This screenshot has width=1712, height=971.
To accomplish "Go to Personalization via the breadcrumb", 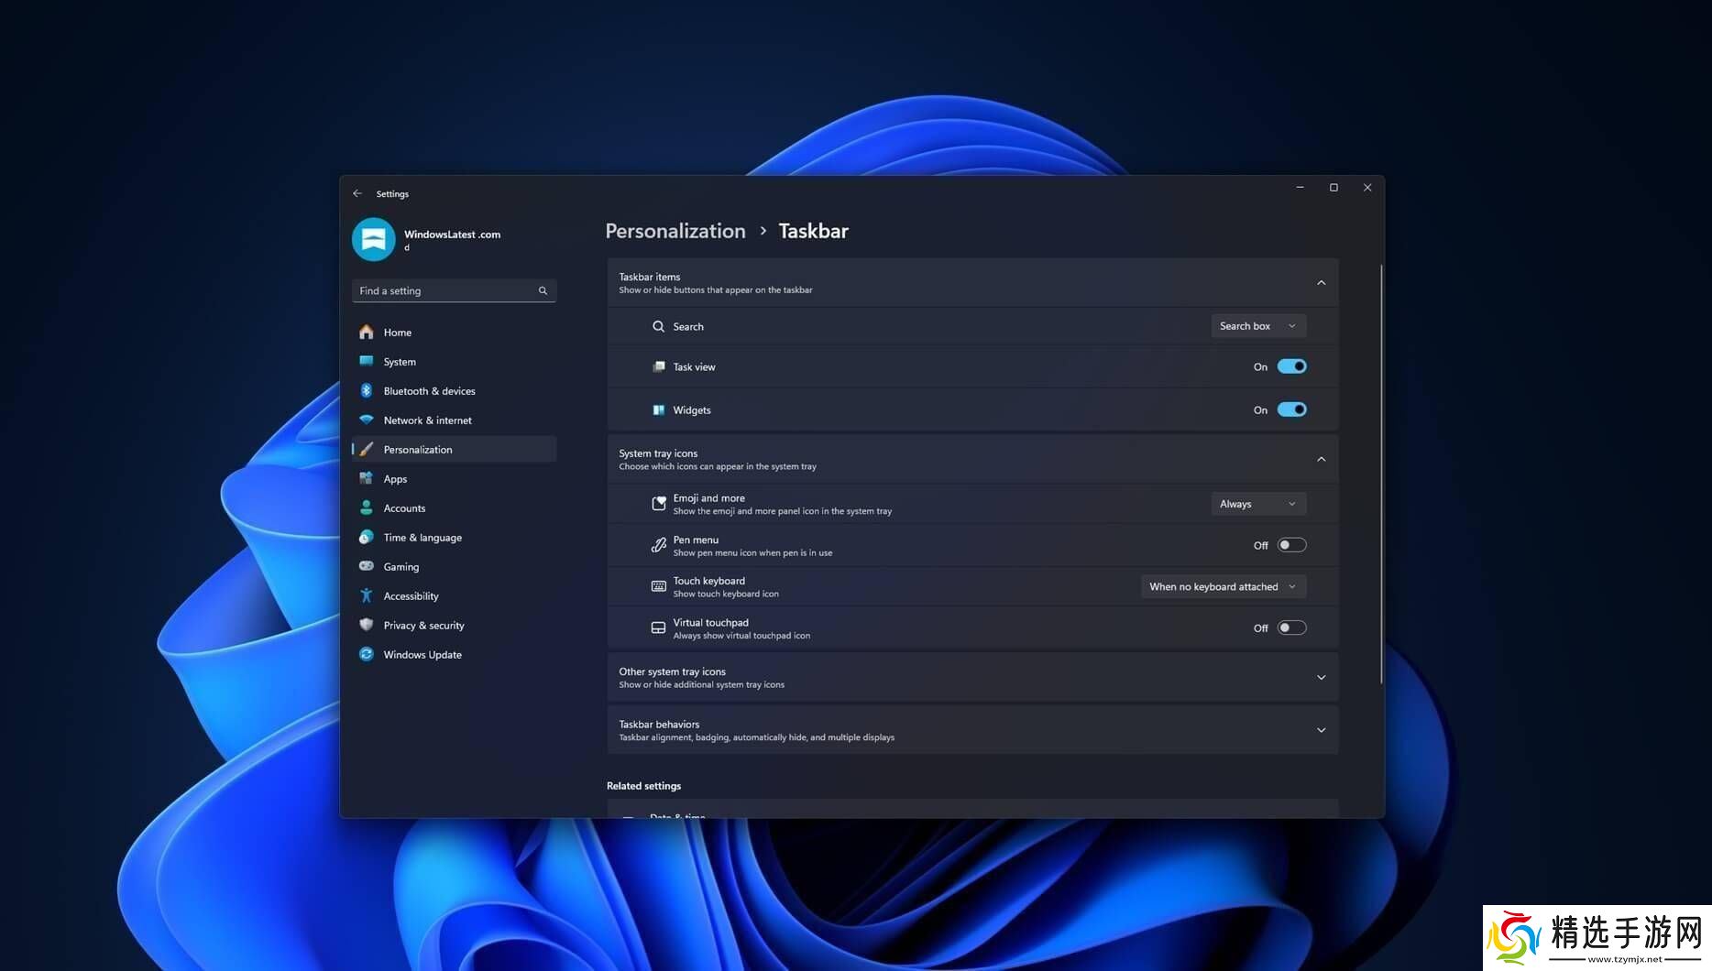I will point(675,231).
